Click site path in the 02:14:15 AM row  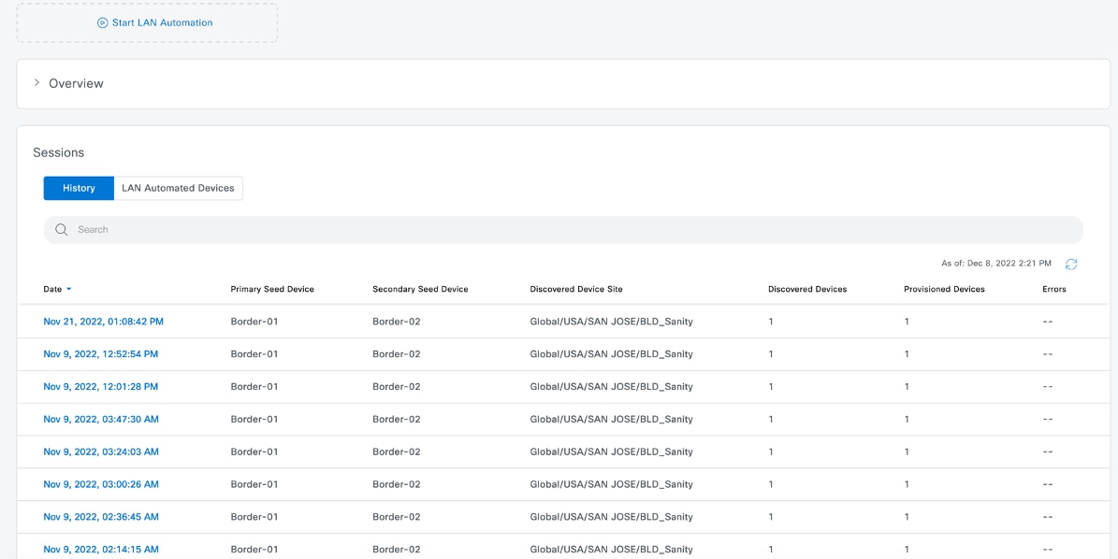click(x=611, y=549)
